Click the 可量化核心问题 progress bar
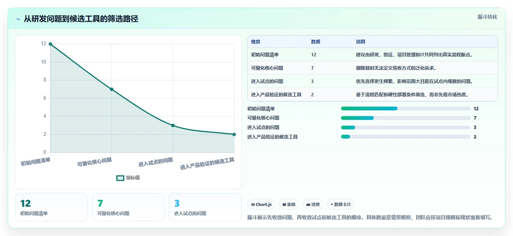Screen dimensions: 513x236 pos(405,118)
